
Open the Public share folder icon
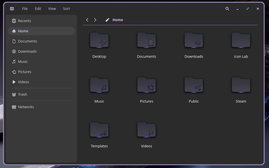194,85
